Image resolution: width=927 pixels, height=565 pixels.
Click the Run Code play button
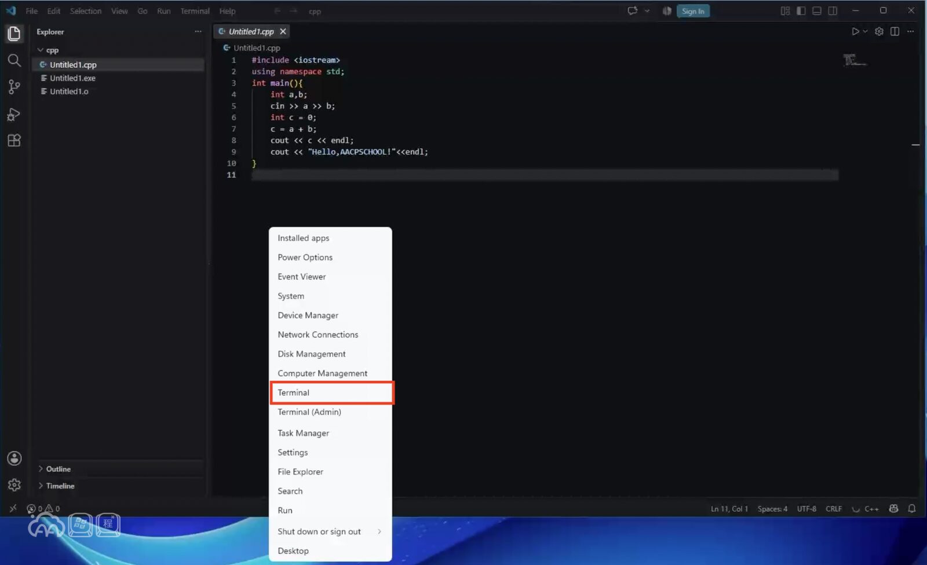tap(855, 31)
